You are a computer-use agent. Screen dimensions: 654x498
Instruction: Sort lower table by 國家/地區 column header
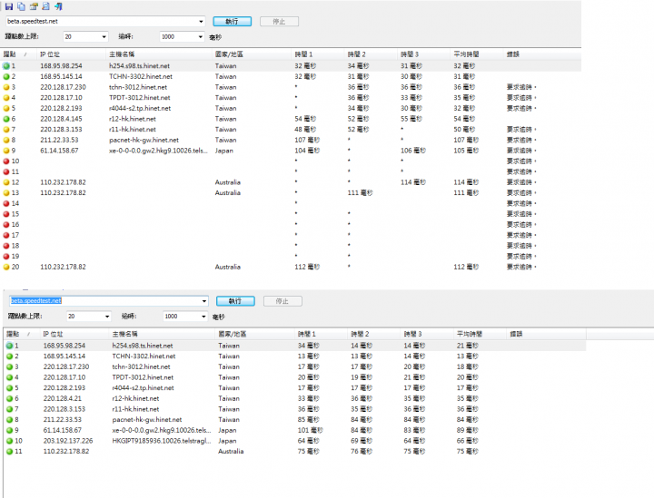[x=255, y=334]
